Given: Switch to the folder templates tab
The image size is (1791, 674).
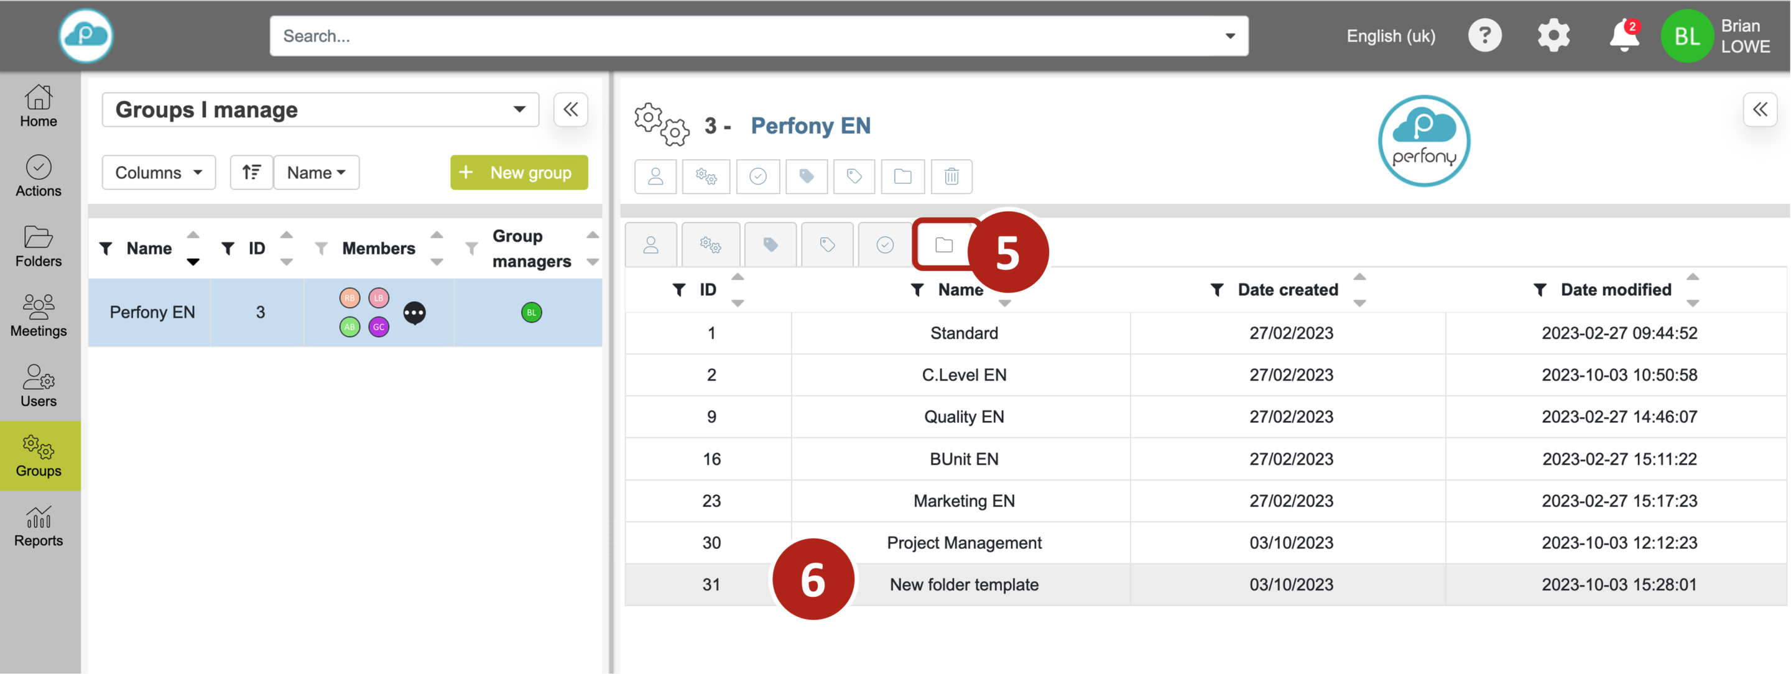Looking at the screenshot, I should tap(943, 245).
